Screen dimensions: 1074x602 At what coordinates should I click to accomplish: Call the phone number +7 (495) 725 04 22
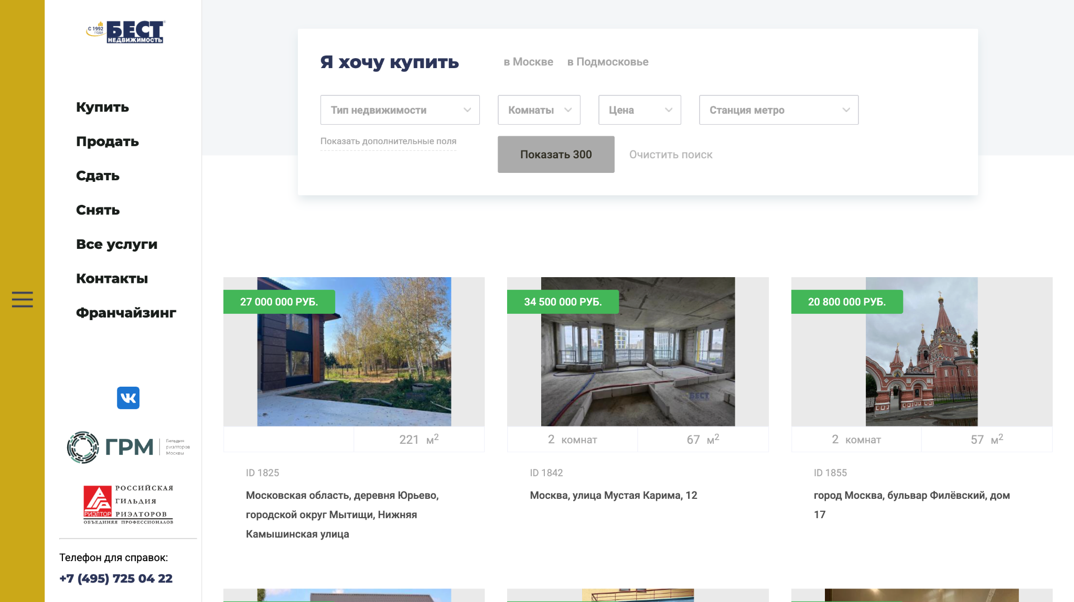click(x=116, y=578)
